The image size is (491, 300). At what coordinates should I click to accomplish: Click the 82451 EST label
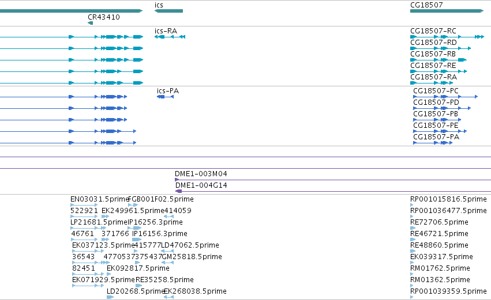(83, 268)
